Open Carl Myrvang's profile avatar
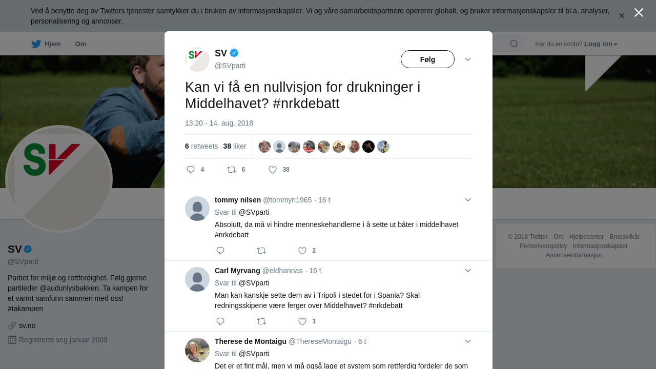This screenshot has width=656, height=369. pyautogui.click(x=197, y=279)
